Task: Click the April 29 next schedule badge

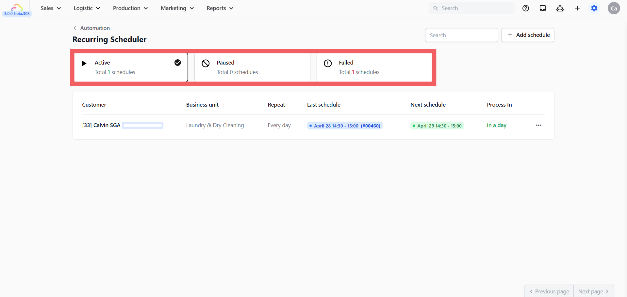Action: coord(437,126)
